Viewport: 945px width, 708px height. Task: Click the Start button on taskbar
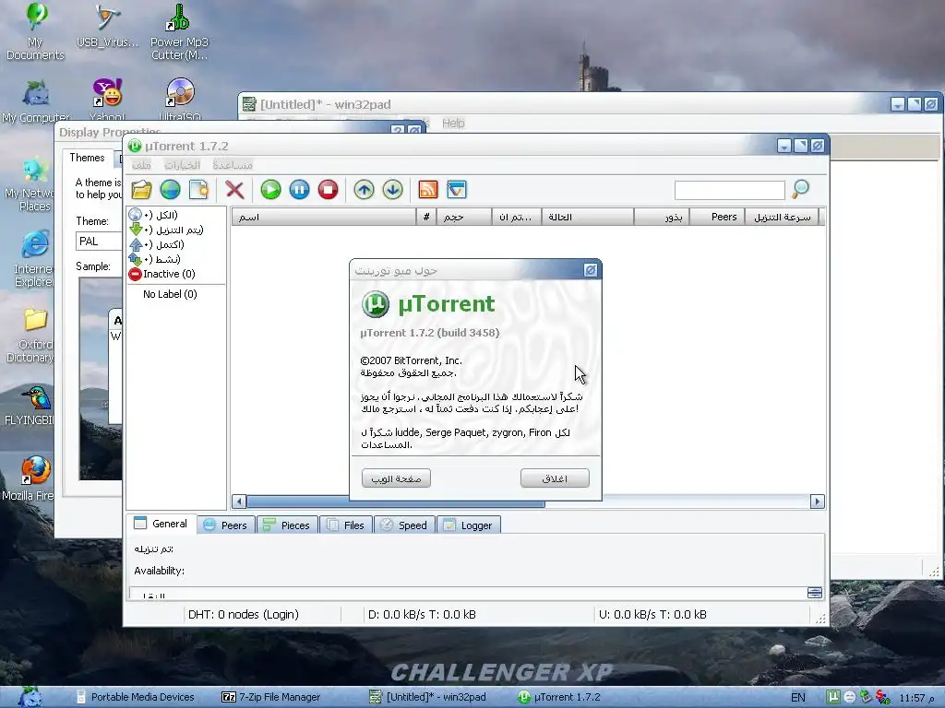[29, 697]
